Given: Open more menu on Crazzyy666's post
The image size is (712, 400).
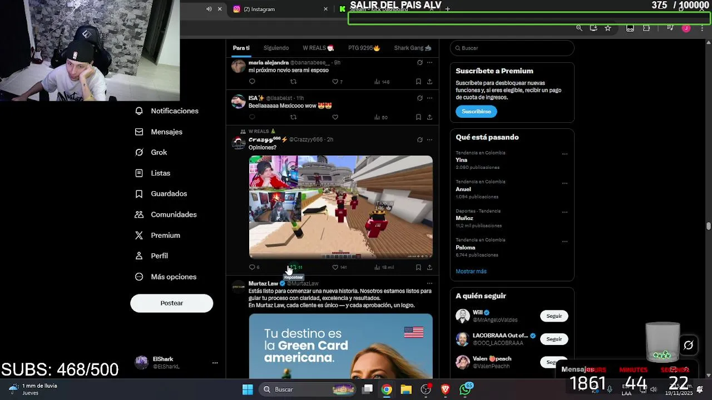Looking at the screenshot, I should 429,139.
